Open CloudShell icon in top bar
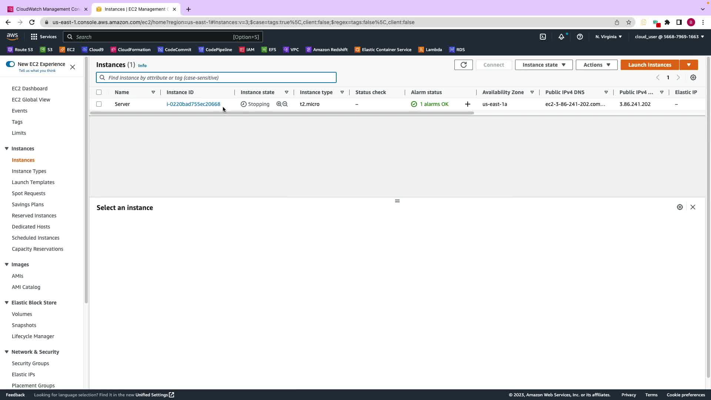711x400 pixels. point(543,37)
